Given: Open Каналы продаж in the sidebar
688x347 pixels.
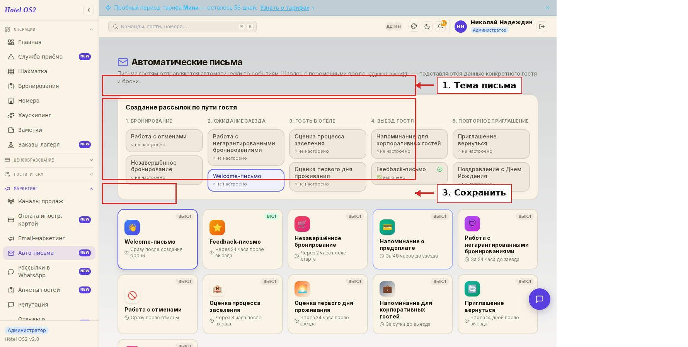Looking at the screenshot, I should (x=49, y=201).
